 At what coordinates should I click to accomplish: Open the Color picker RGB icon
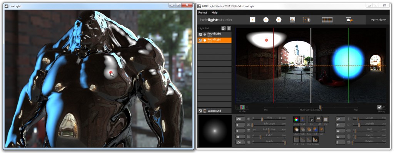point(296,119)
